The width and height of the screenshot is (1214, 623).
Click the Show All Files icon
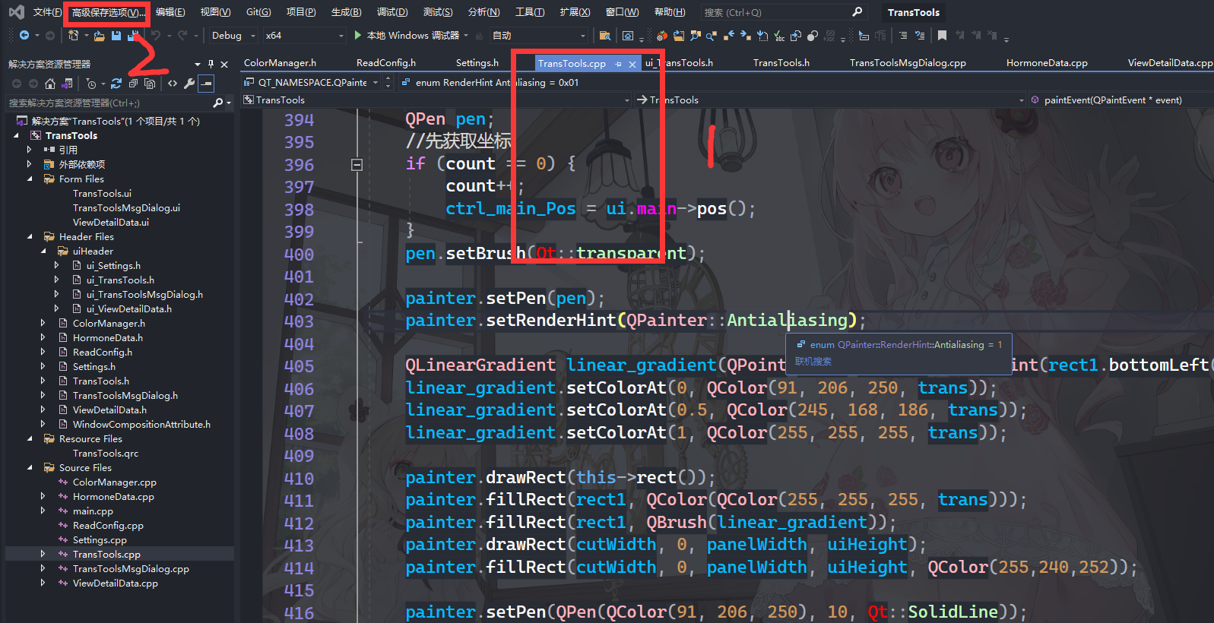point(150,84)
